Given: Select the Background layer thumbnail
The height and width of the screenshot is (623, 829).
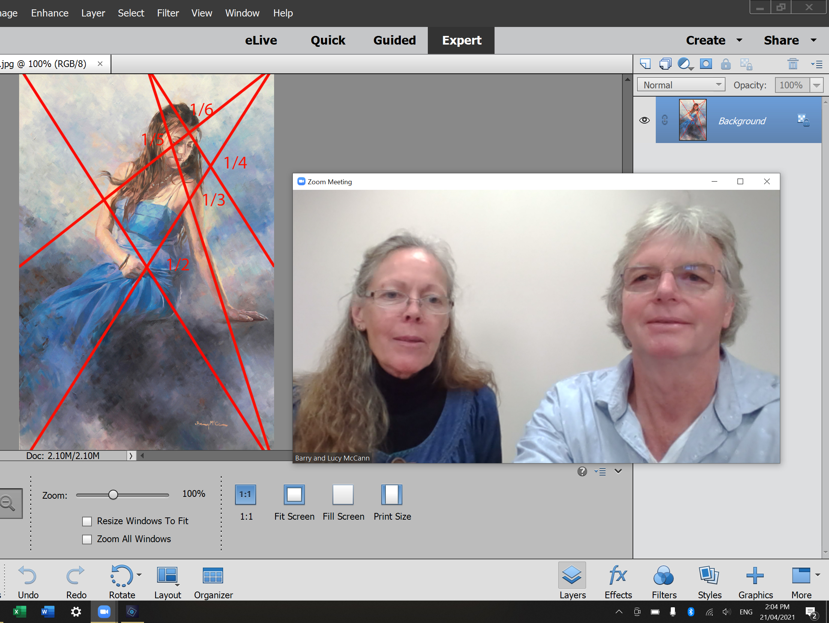Looking at the screenshot, I should click(693, 120).
